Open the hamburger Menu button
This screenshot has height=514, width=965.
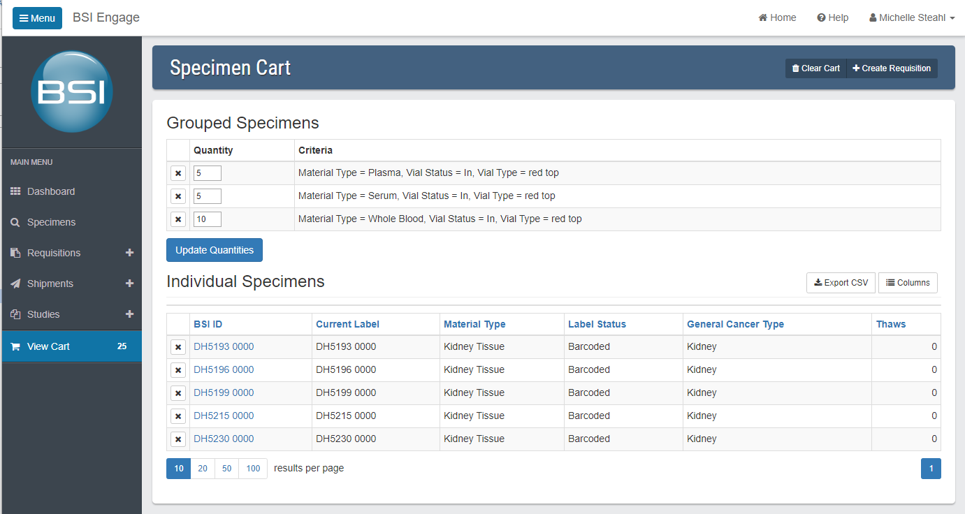coord(37,18)
